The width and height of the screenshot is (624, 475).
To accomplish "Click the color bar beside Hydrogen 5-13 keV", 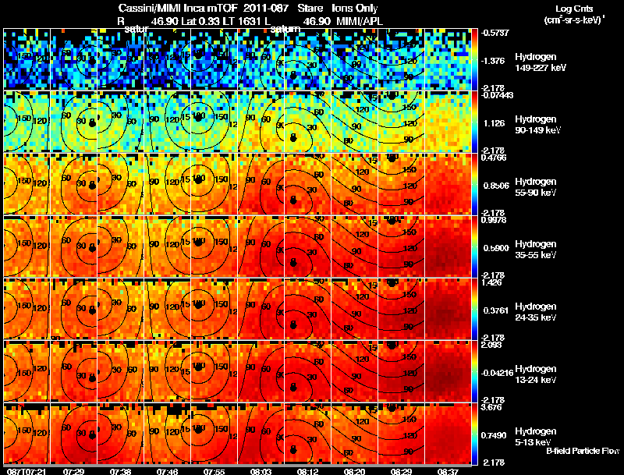I will click(x=474, y=434).
